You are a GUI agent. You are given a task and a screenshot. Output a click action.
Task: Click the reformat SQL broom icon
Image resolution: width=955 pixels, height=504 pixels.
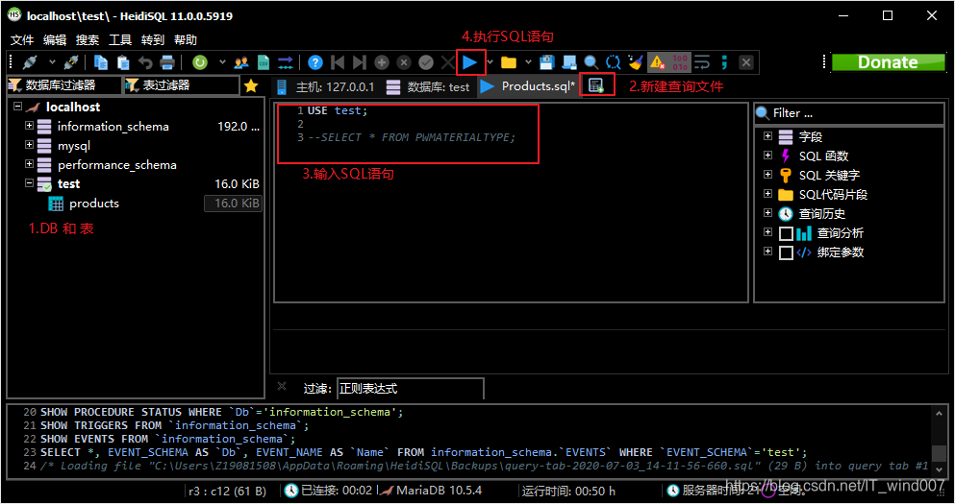636,62
